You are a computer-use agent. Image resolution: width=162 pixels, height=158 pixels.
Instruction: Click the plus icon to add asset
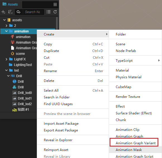tap(3, 12)
